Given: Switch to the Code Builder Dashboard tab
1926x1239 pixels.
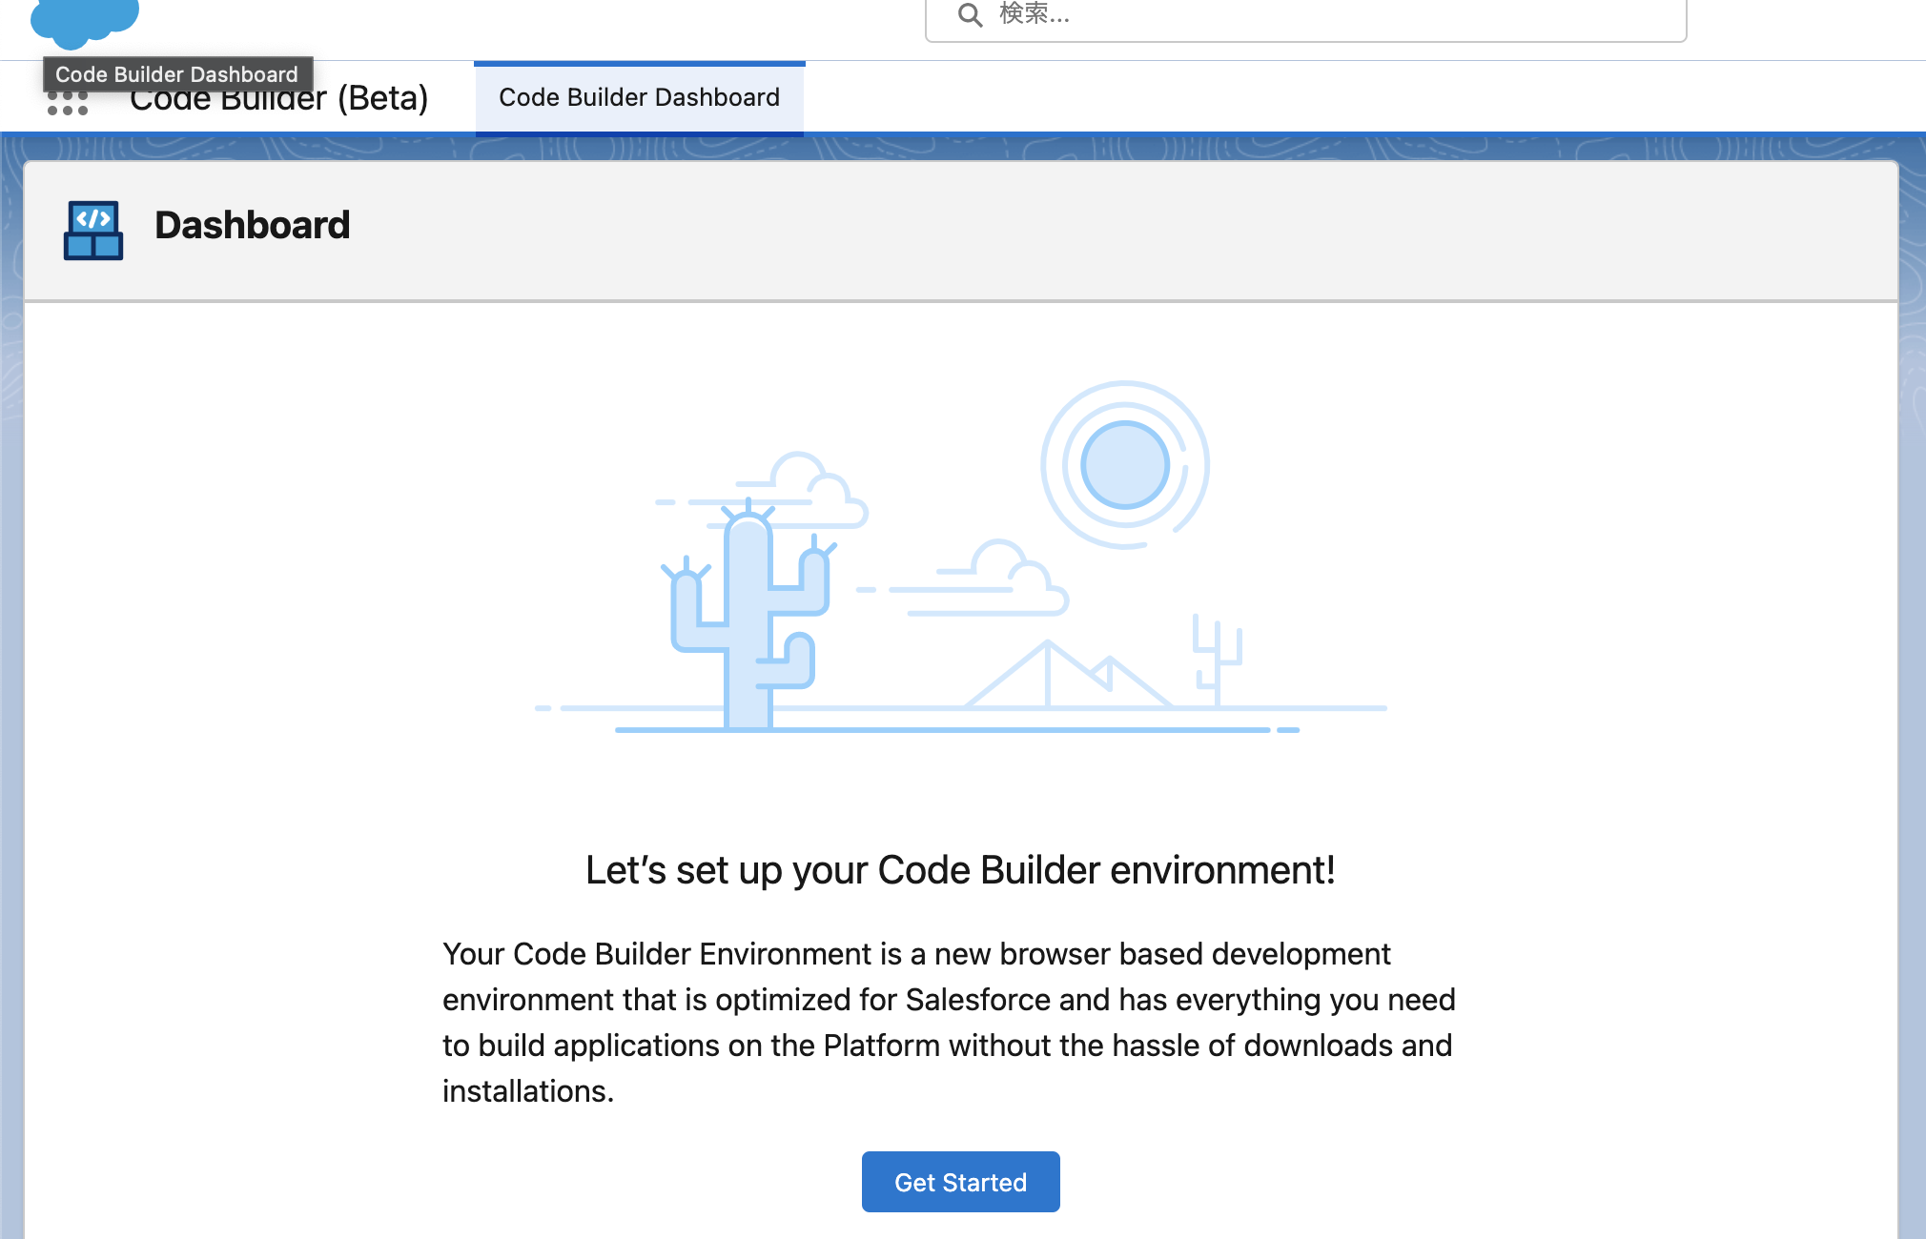Looking at the screenshot, I should (640, 97).
